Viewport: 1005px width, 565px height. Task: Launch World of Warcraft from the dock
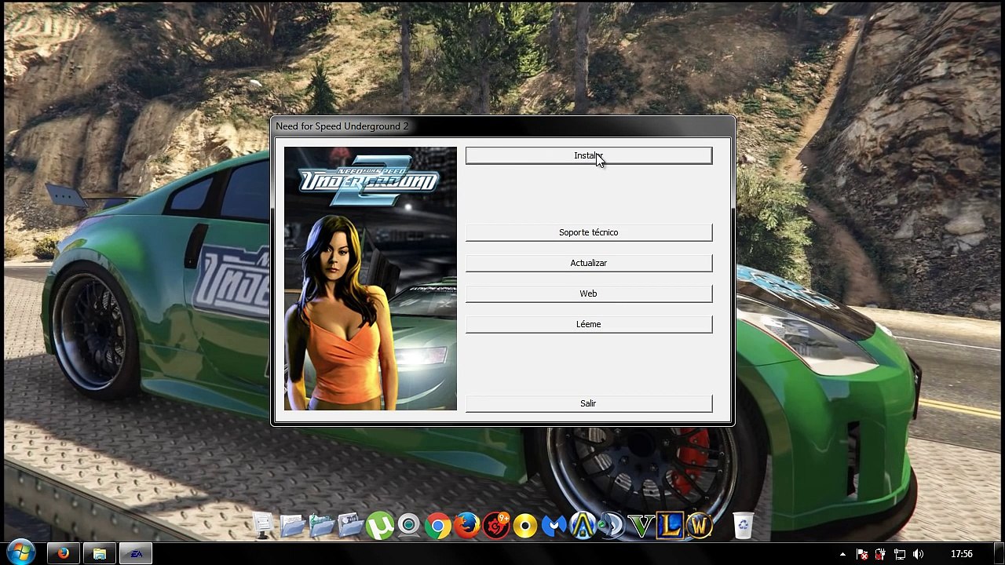pyautogui.click(x=699, y=525)
